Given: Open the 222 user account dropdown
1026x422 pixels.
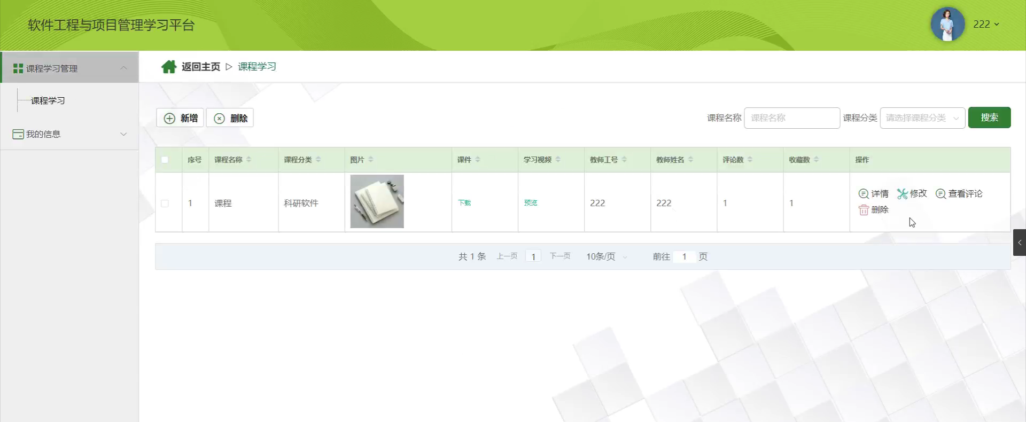Looking at the screenshot, I should coord(986,24).
